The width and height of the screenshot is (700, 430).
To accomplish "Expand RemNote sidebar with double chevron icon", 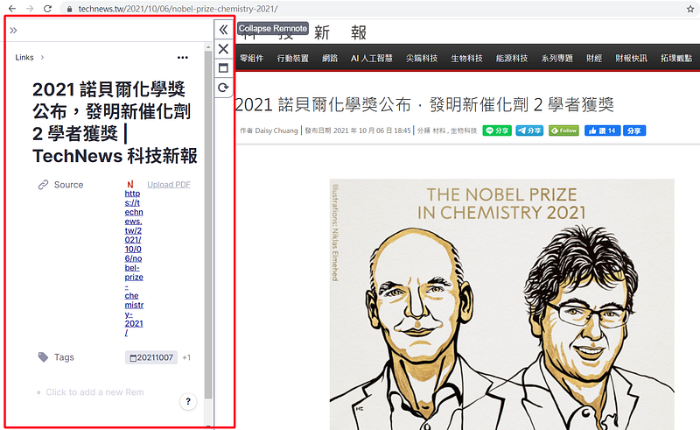I will click(x=13, y=31).
